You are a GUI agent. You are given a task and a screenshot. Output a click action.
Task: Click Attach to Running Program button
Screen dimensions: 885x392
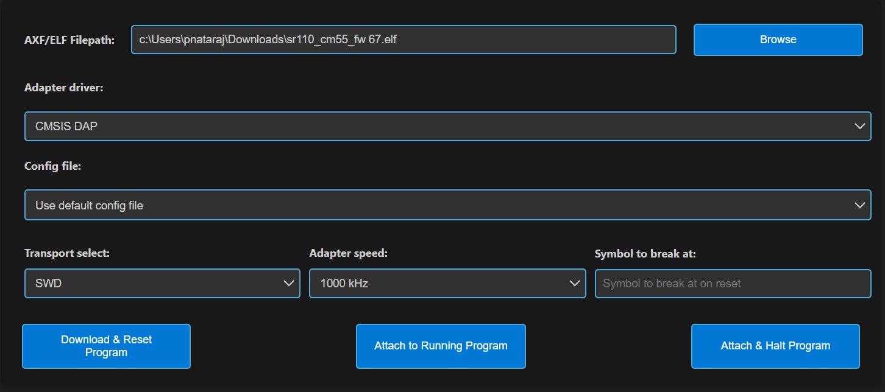pos(441,346)
